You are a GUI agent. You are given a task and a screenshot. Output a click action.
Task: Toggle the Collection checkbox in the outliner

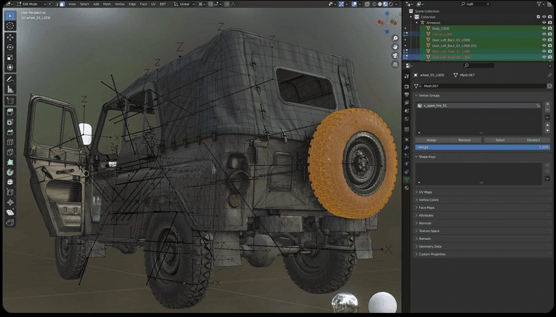538,16
